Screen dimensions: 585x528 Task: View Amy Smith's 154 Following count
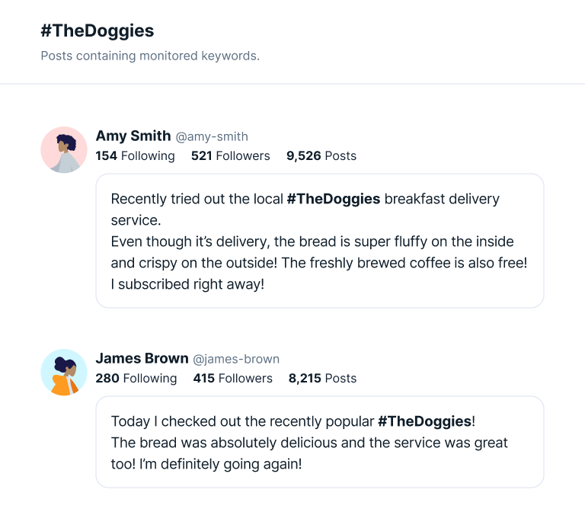click(x=135, y=156)
